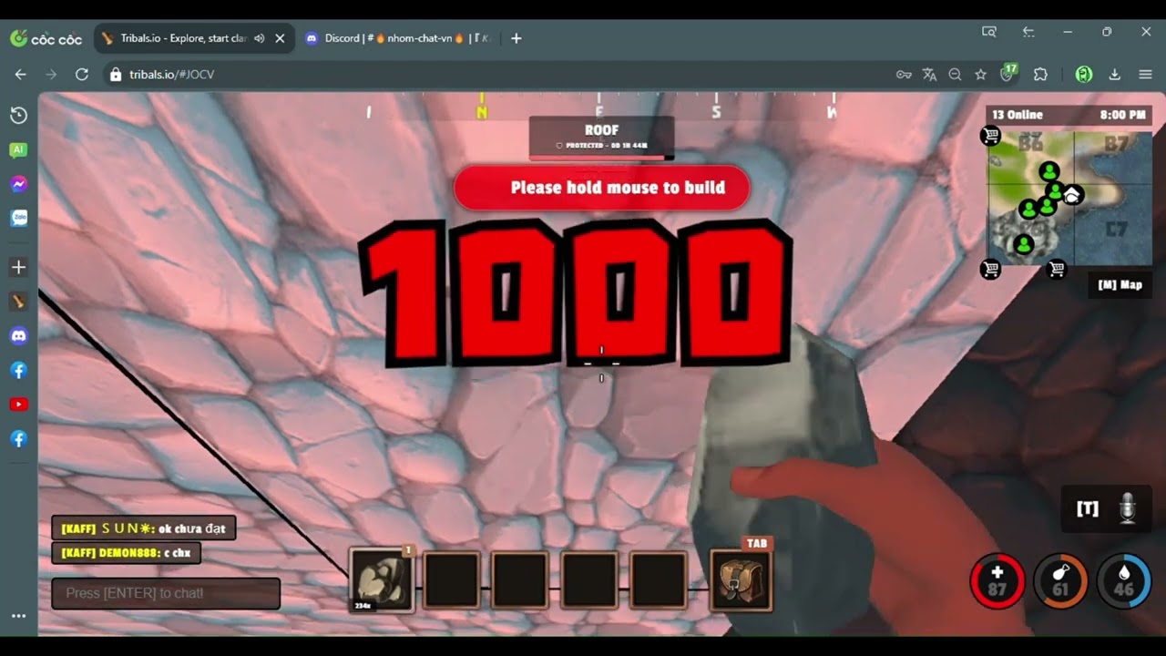Click the health gauge showing 87
Screen dimensions: 1166x656
997,580
